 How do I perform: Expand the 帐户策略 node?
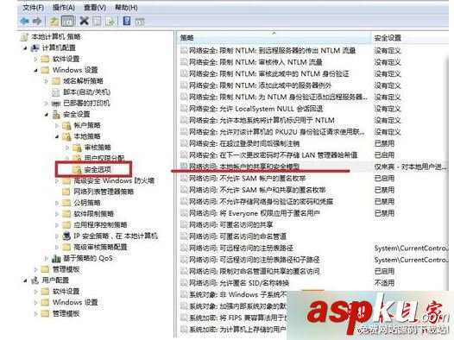point(57,126)
